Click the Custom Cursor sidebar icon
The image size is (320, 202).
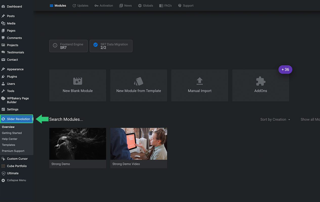click(3, 159)
